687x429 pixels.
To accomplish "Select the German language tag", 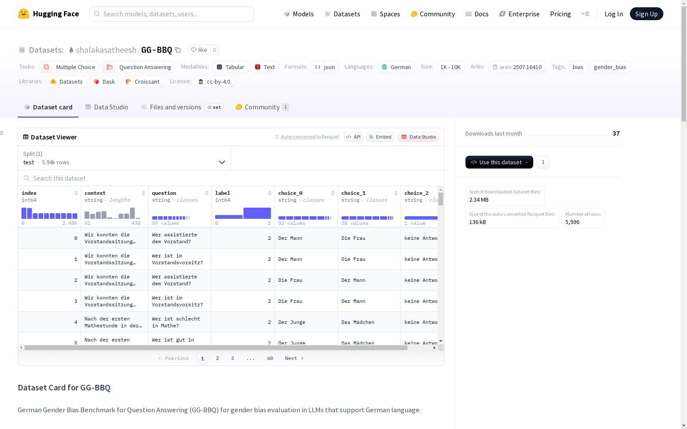I will (x=396, y=67).
